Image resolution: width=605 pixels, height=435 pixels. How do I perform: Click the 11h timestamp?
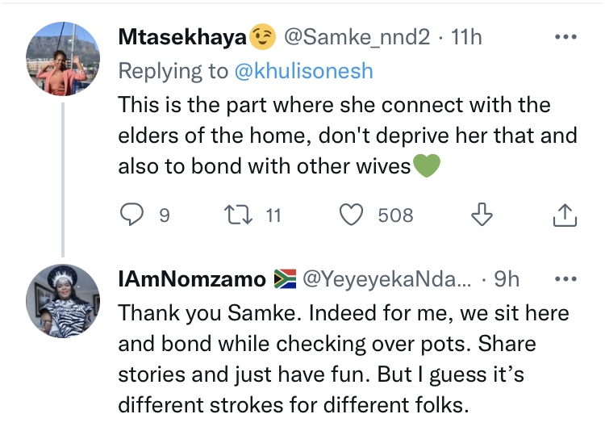466,37
